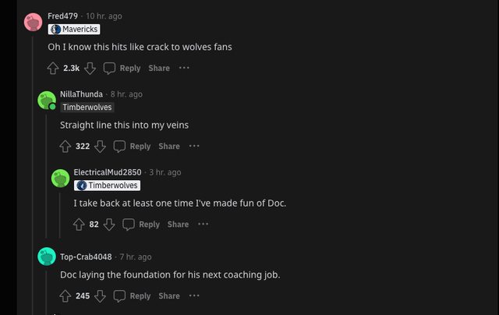
Task: Open ElectricalMud2850's user profile
Action: tap(107, 172)
